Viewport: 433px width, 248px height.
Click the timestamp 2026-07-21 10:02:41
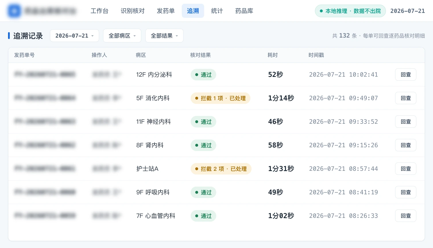click(x=343, y=75)
